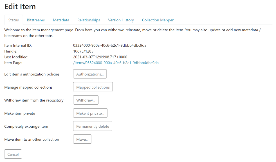Click the Edit Item page heading

click(20, 6)
